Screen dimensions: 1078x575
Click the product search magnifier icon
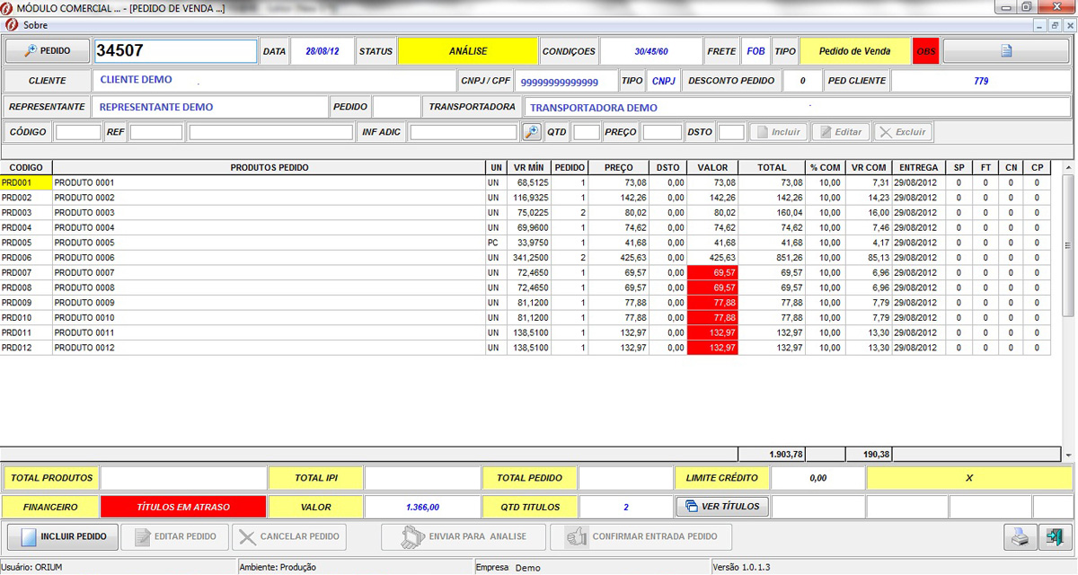pyautogui.click(x=532, y=132)
